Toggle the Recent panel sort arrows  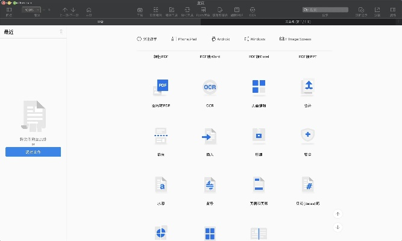(x=61, y=31)
